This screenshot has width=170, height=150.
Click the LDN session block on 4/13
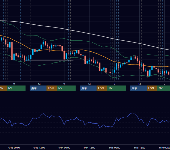tap(51, 88)
